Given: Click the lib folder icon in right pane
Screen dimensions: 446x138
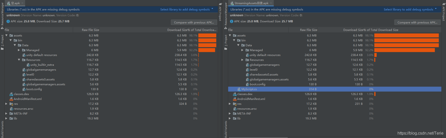Looking at the screenshot, I should click(x=235, y=118).
